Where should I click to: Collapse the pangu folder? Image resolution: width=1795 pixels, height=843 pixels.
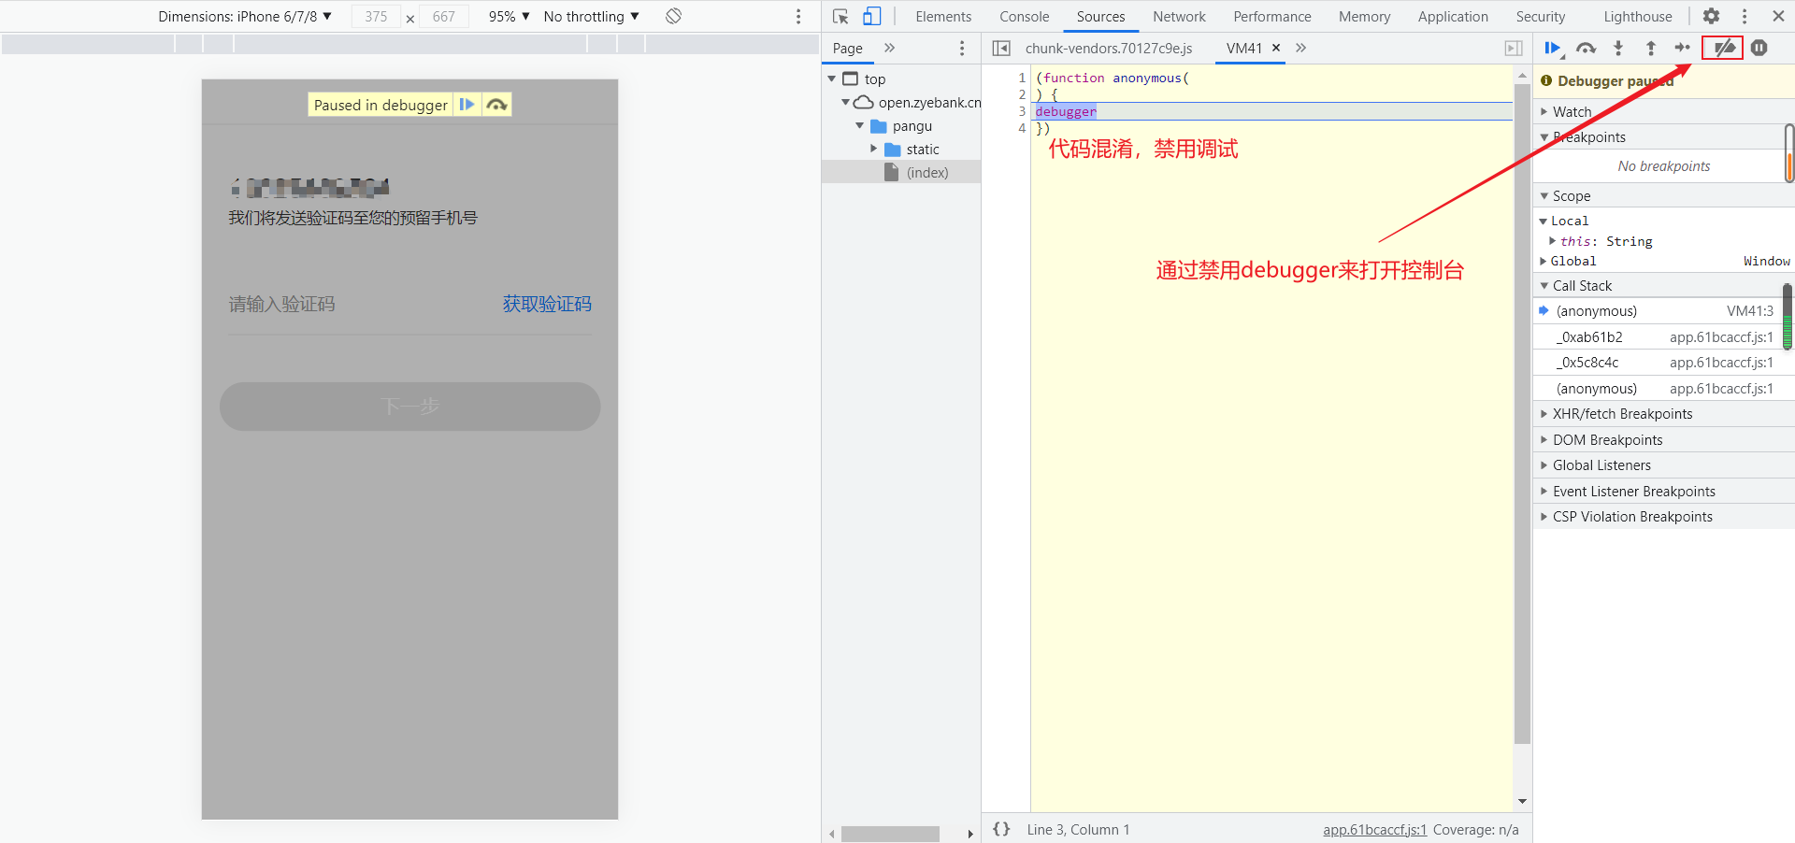click(860, 126)
